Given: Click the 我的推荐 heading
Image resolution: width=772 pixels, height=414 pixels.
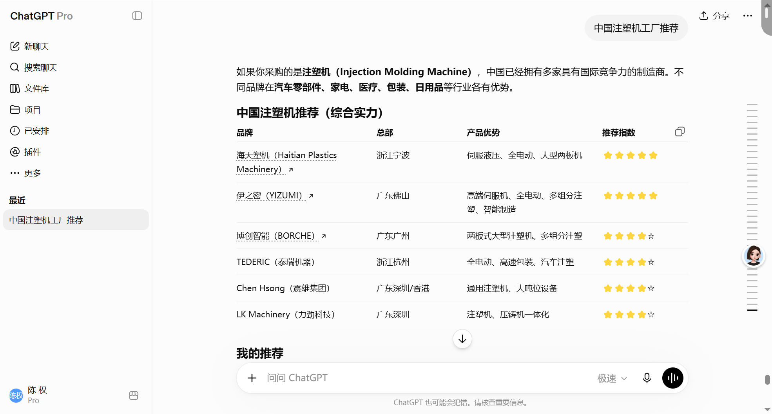Looking at the screenshot, I should (260, 353).
